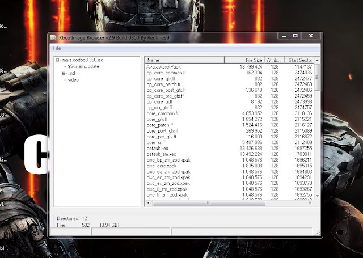363x258 pixels.
Task: Select file core_gfx.ff
Action: (x=157, y=119)
